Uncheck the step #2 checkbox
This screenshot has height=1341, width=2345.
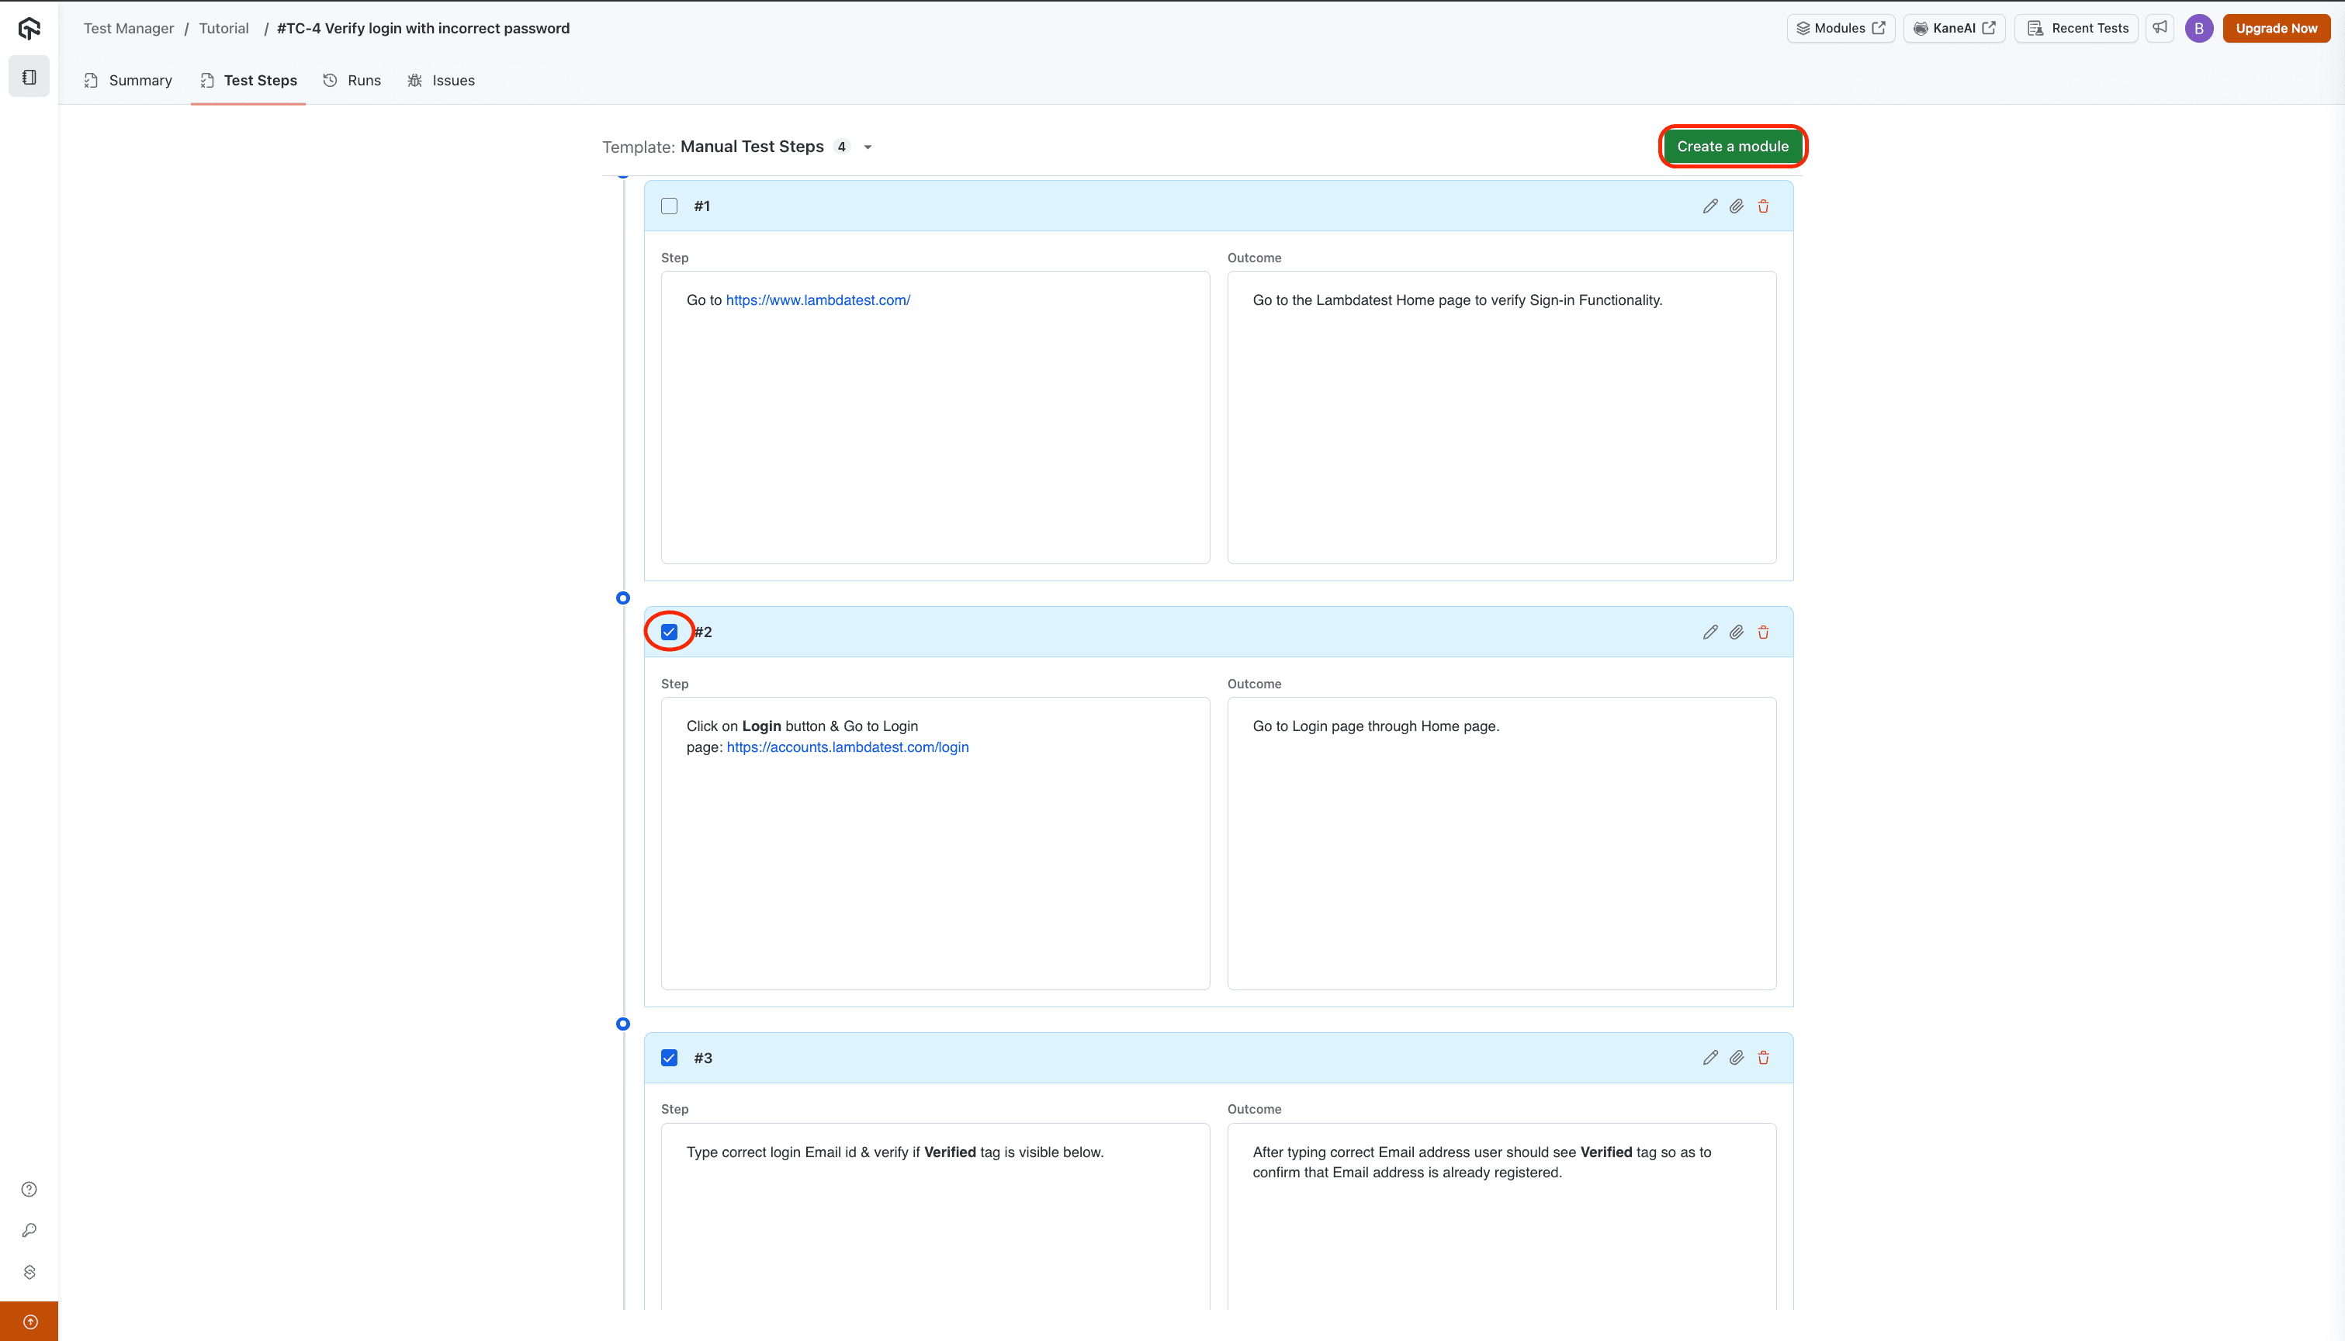(x=670, y=632)
